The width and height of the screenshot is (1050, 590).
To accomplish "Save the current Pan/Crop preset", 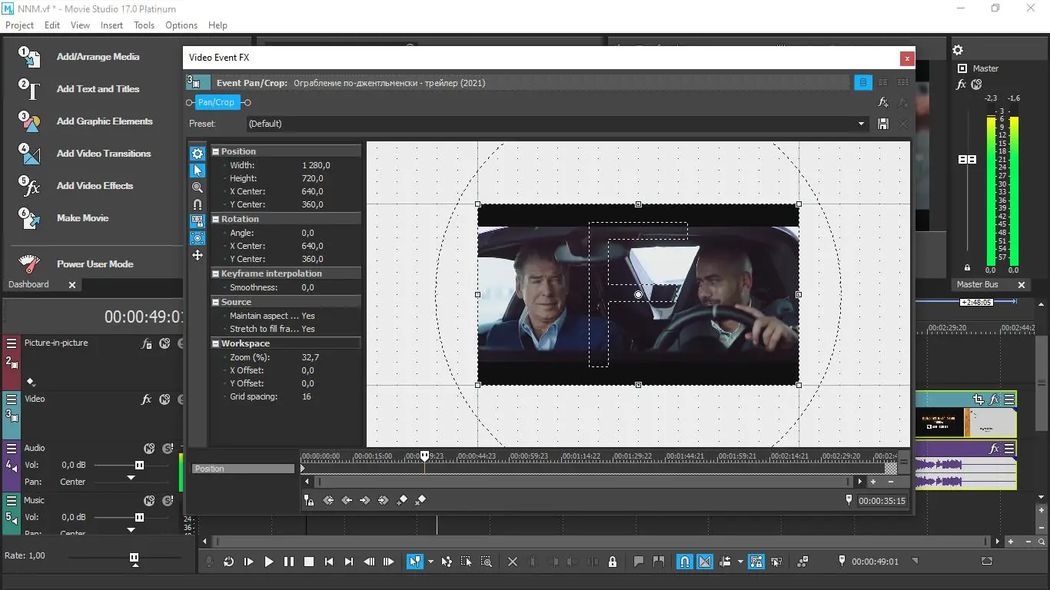I will (x=882, y=124).
